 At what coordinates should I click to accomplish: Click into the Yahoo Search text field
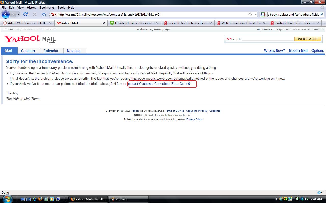click(268, 39)
